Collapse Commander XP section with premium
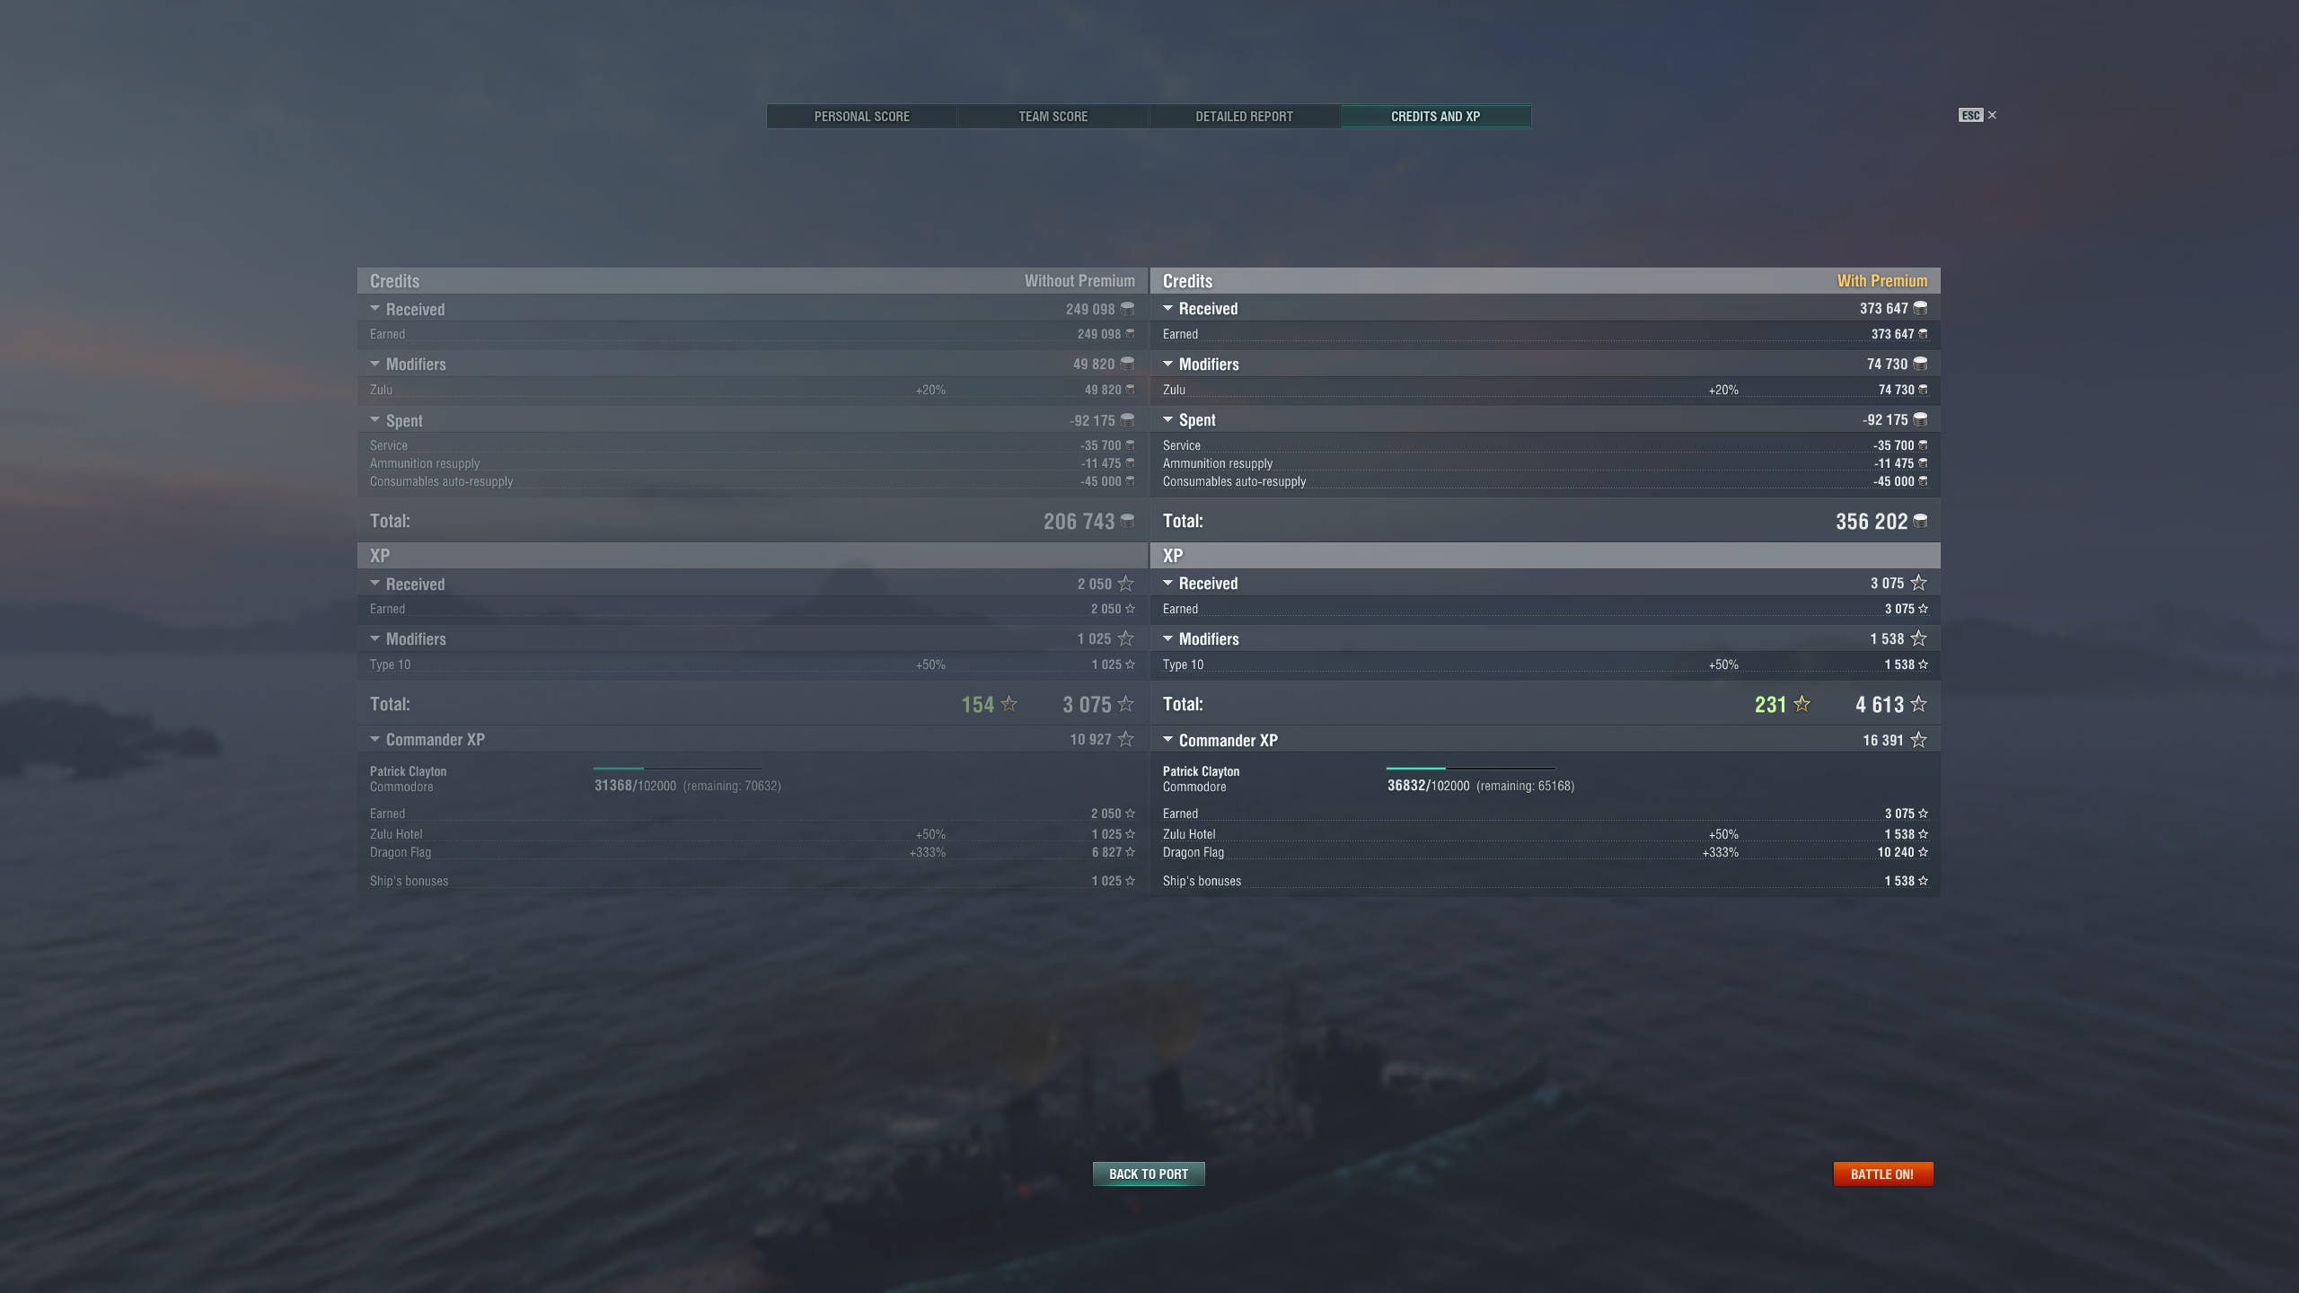 pyautogui.click(x=1167, y=740)
